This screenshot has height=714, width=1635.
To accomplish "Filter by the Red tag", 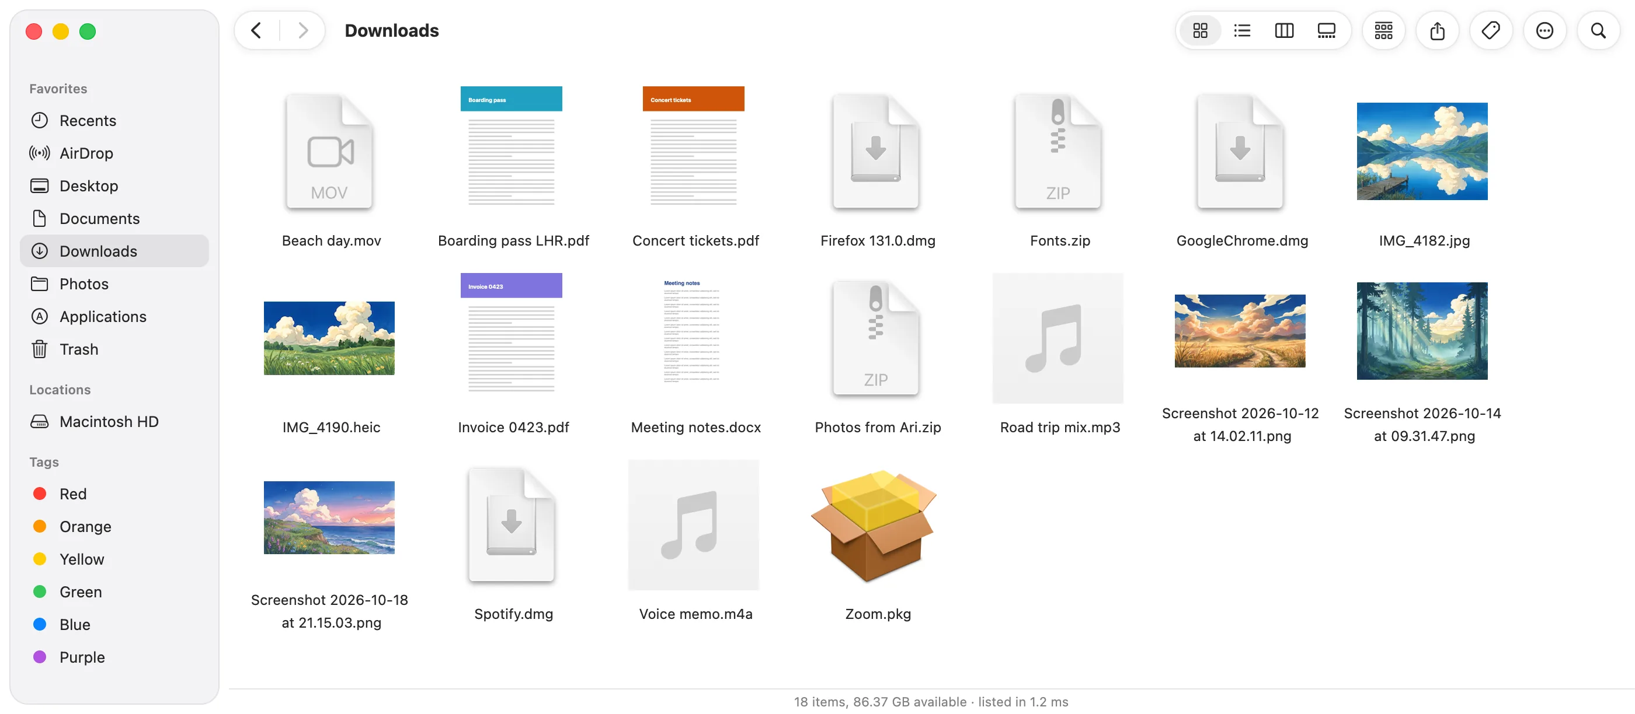I will 114,494.
